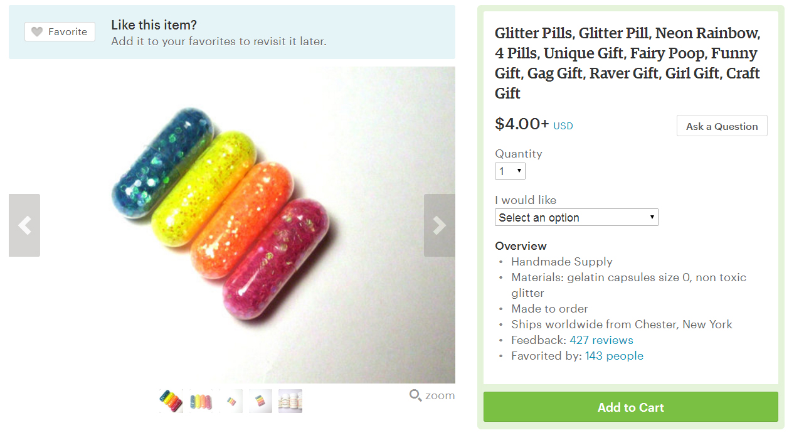Open the 'I would like' option selector
799x440 pixels.
click(576, 217)
